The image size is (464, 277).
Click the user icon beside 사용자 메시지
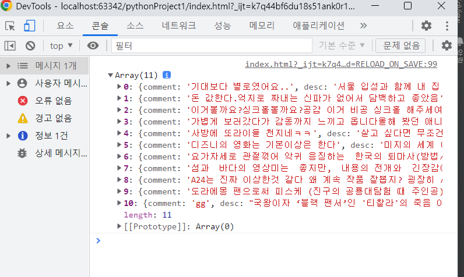(x=22, y=83)
